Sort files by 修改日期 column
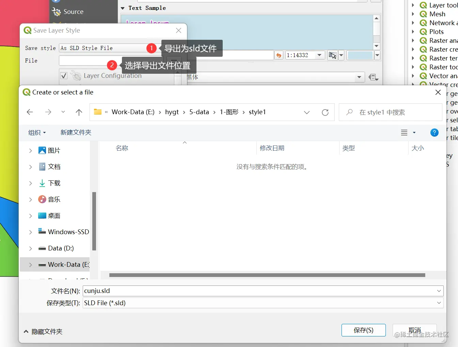Screen dimensions: 458x347 (272, 148)
